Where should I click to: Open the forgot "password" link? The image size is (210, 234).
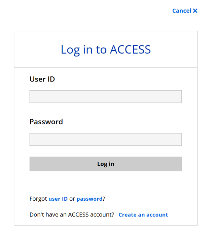[90, 199]
